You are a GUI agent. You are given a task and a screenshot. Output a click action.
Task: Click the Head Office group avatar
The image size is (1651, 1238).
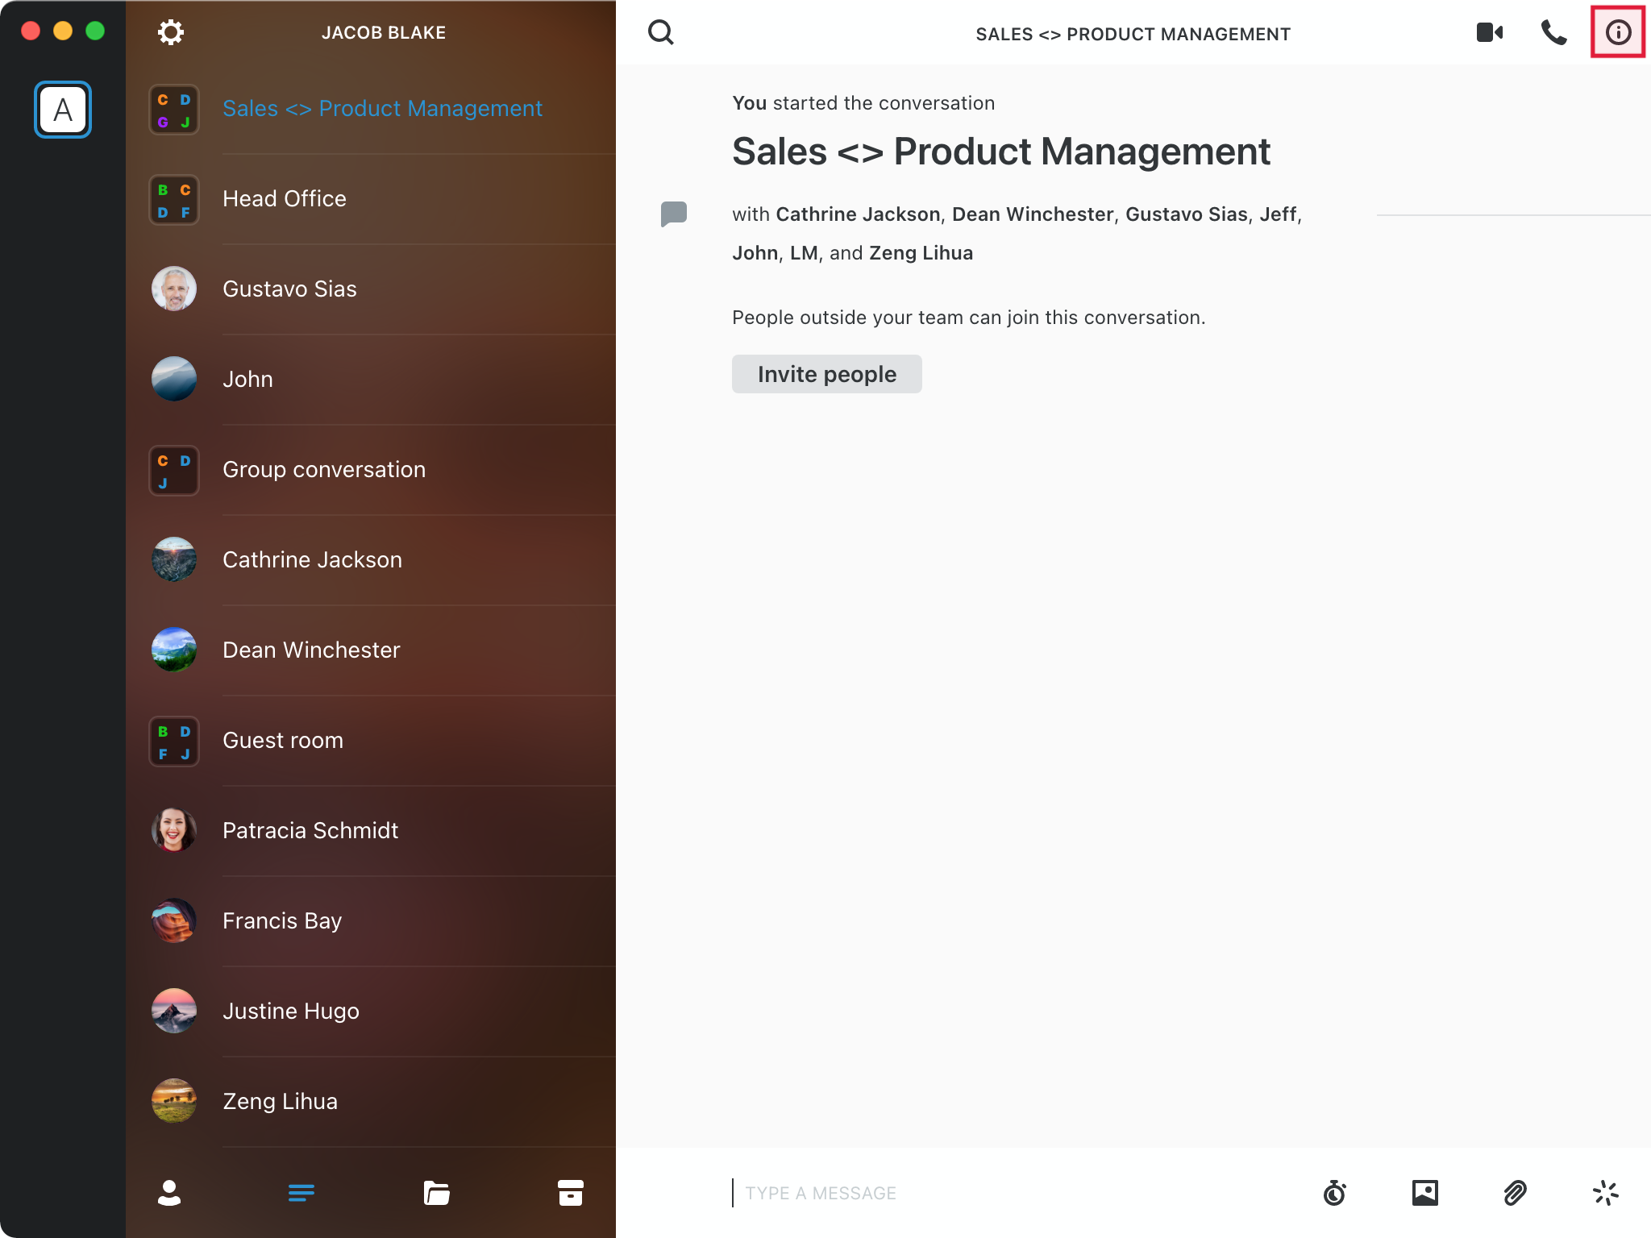coord(174,200)
